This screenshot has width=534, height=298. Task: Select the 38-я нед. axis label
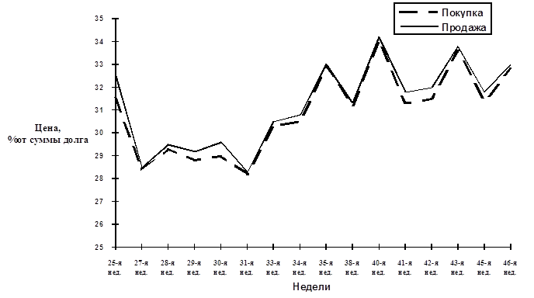pos(352,268)
